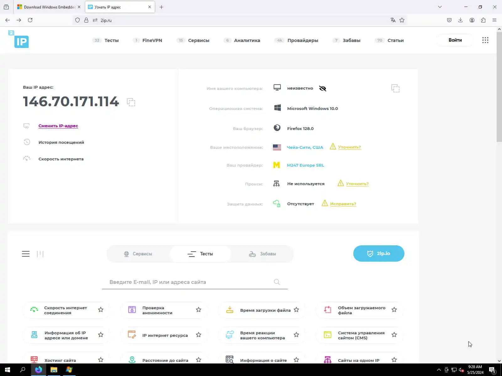Open Скорость интернета link
Image resolution: width=502 pixels, height=376 pixels.
[x=61, y=159]
